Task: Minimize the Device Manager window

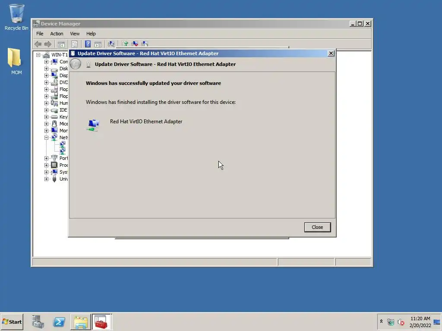Action: pos(353,24)
